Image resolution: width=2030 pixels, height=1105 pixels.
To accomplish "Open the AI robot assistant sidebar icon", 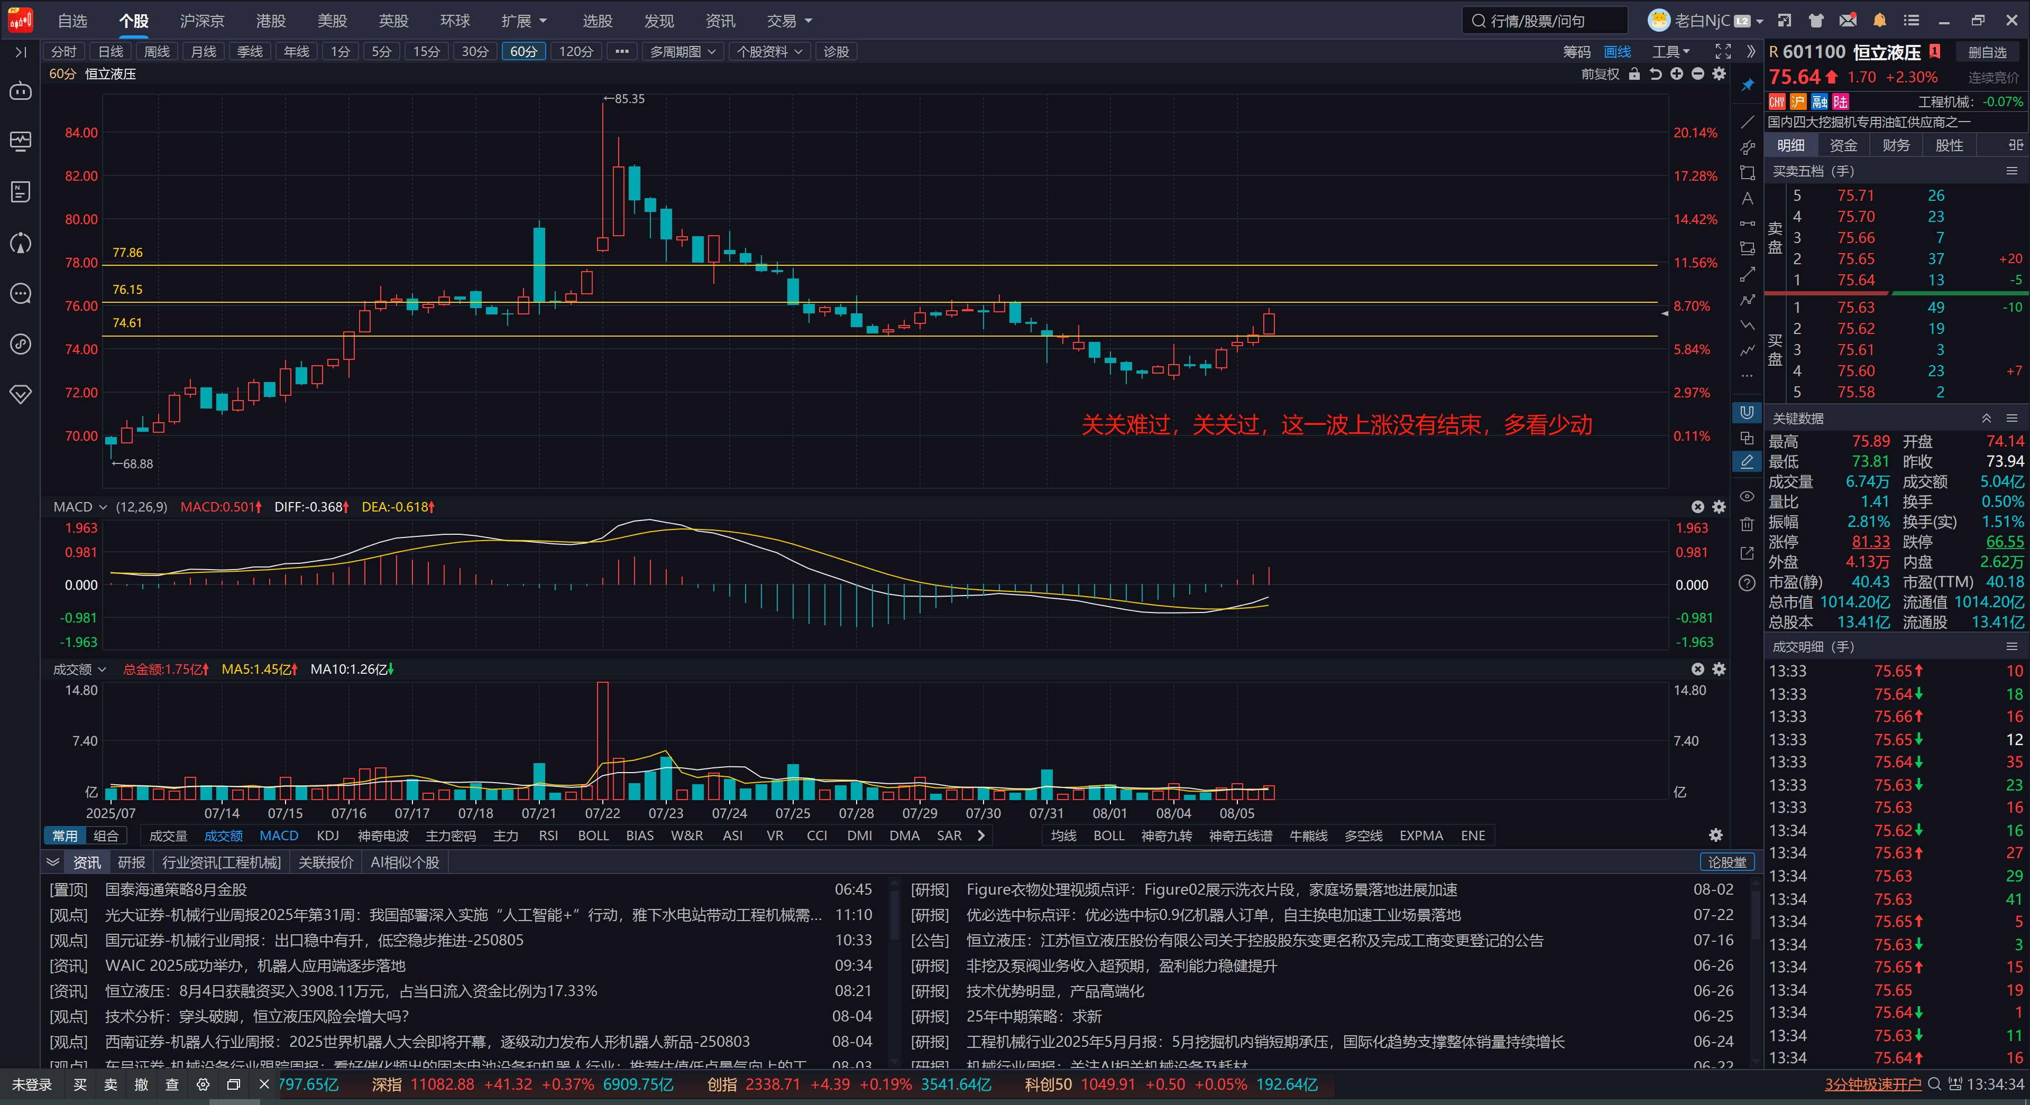I will pos(21,91).
